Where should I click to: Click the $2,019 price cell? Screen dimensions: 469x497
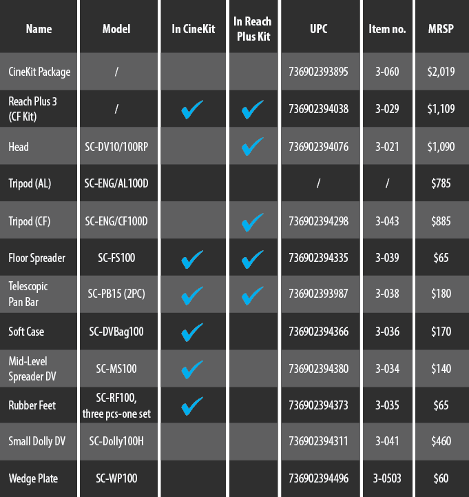click(x=441, y=72)
